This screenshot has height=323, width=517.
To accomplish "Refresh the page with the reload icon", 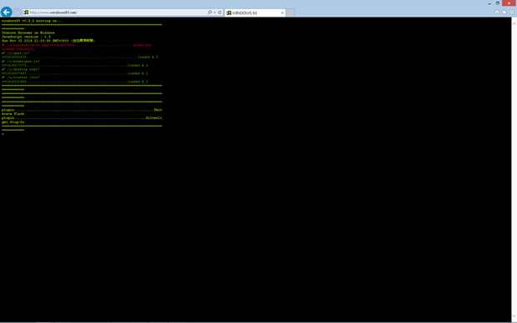I will point(220,12).
